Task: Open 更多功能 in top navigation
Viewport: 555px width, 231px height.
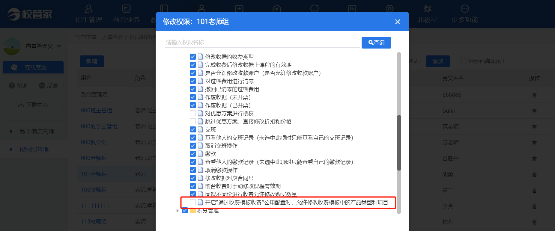Action: pyautogui.click(x=465, y=14)
